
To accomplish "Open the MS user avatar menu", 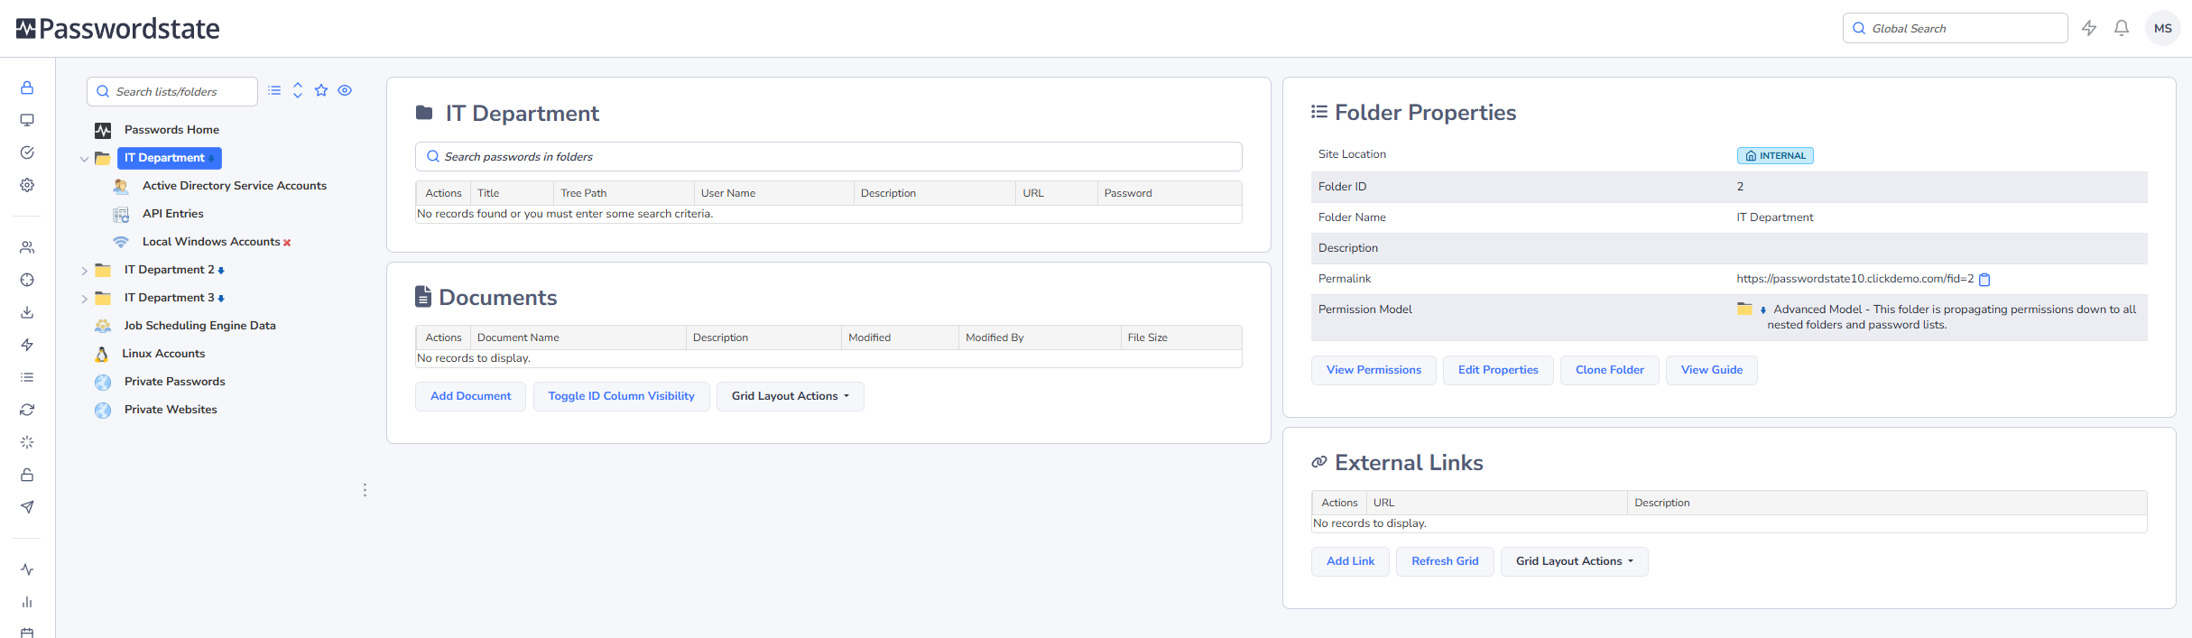I will click(x=2162, y=28).
